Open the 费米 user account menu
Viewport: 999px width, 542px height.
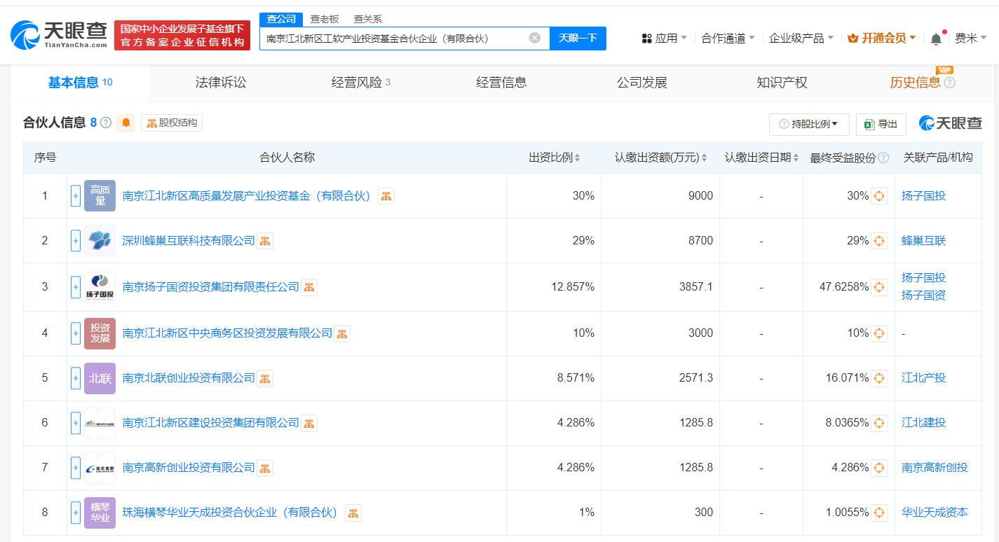click(971, 39)
